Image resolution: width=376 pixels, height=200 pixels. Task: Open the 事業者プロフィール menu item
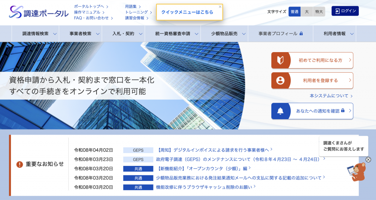click(280, 34)
